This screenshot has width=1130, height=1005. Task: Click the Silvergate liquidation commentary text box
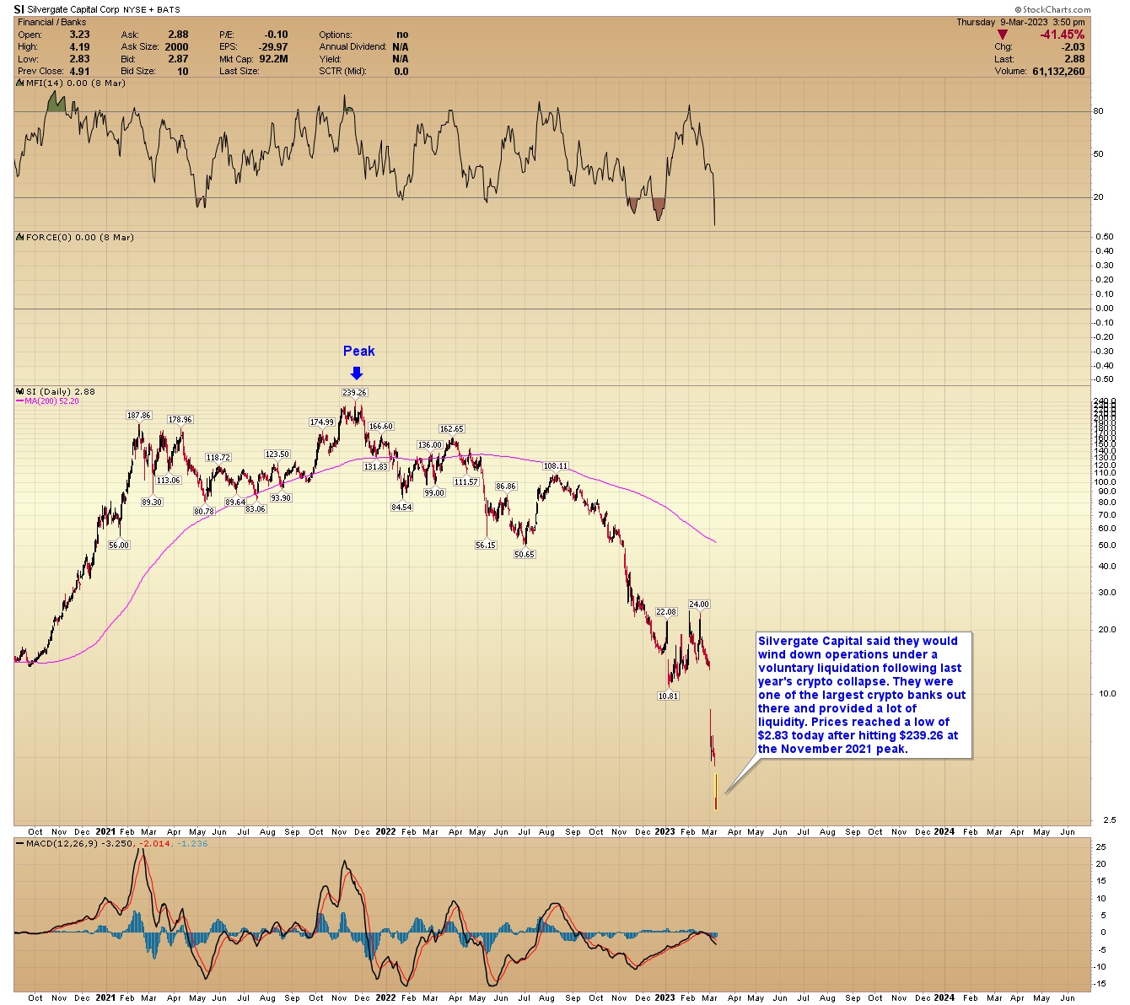863,695
